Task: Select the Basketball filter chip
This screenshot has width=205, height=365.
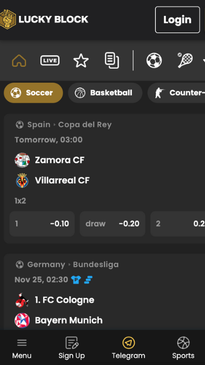Action: pyautogui.click(x=105, y=93)
